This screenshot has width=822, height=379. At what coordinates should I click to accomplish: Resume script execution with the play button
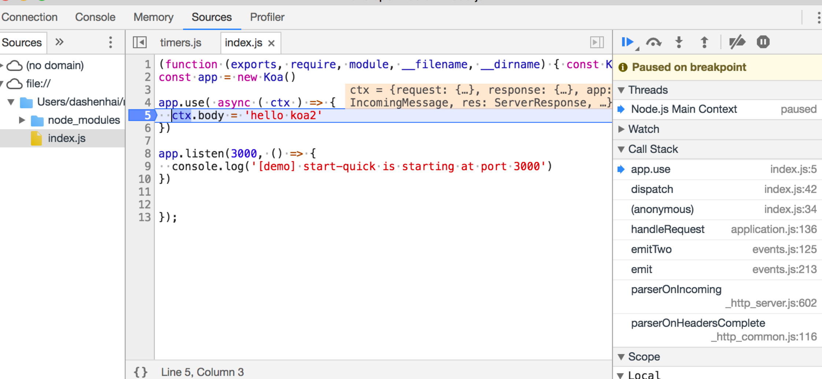pyautogui.click(x=627, y=42)
